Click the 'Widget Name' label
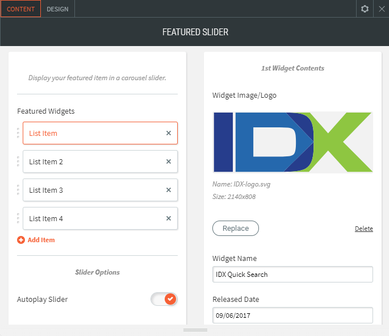 [235, 259]
